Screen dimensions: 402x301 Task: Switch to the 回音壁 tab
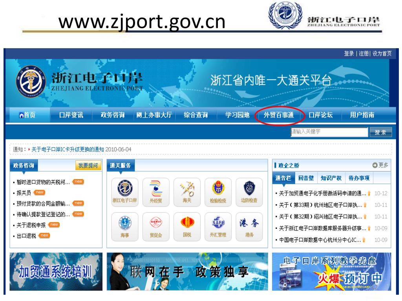pyautogui.click(x=306, y=178)
